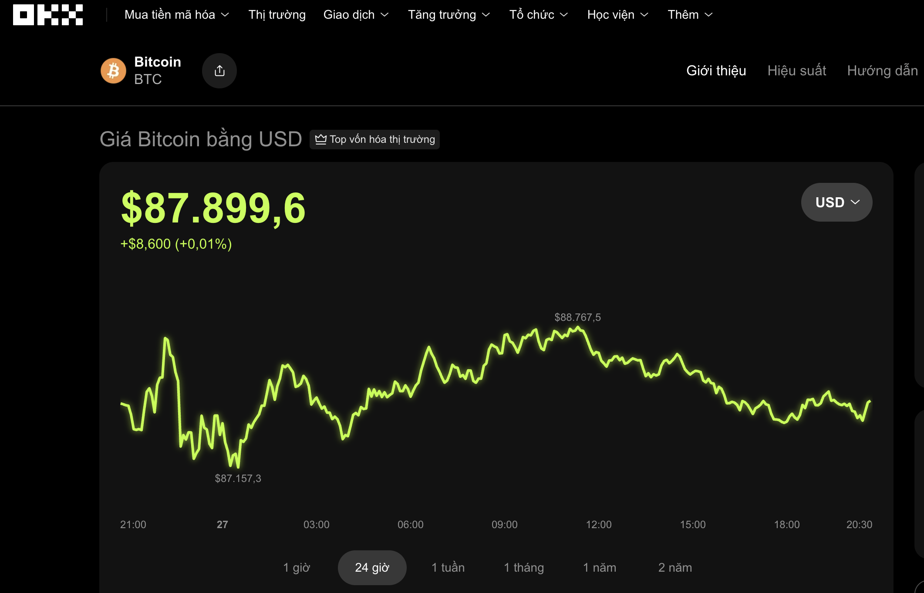Click the crown icon in market cap badge
924x593 pixels.
tap(321, 139)
